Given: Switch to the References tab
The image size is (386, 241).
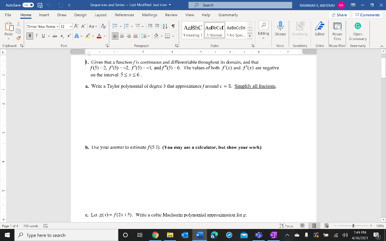Looking at the screenshot, I should 124,15.
